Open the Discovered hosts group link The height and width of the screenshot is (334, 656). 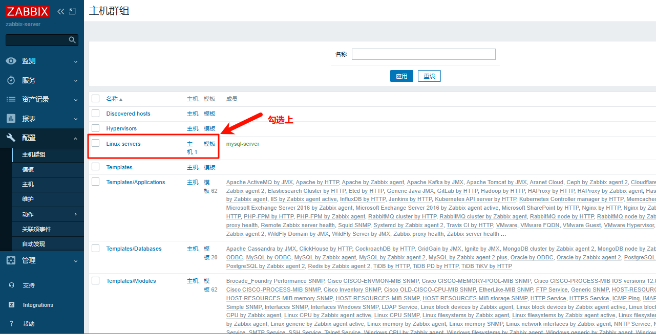(129, 114)
